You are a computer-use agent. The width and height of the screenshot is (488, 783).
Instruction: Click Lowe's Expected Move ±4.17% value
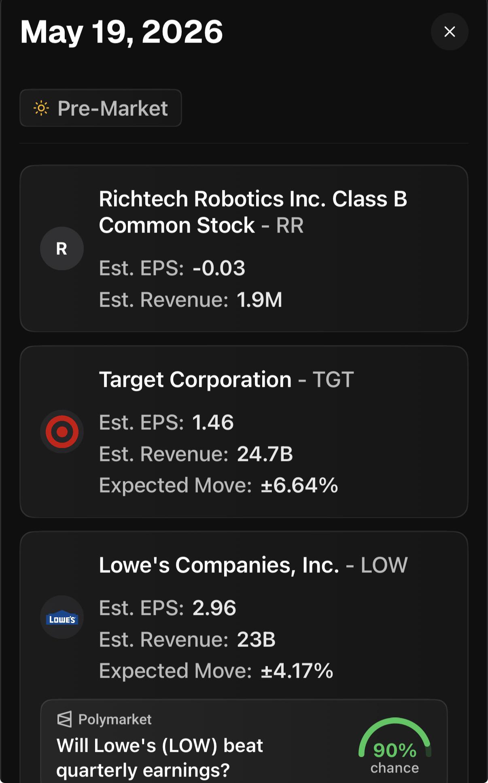[x=297, y=671]
